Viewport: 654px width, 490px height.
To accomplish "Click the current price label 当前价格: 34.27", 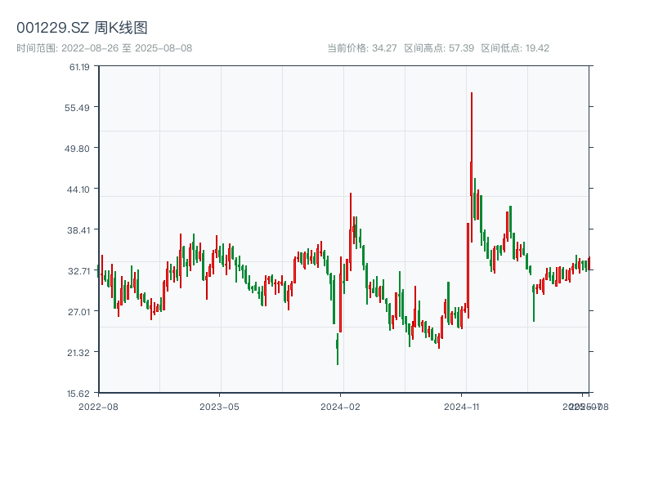I will click(x=361, y=48).
